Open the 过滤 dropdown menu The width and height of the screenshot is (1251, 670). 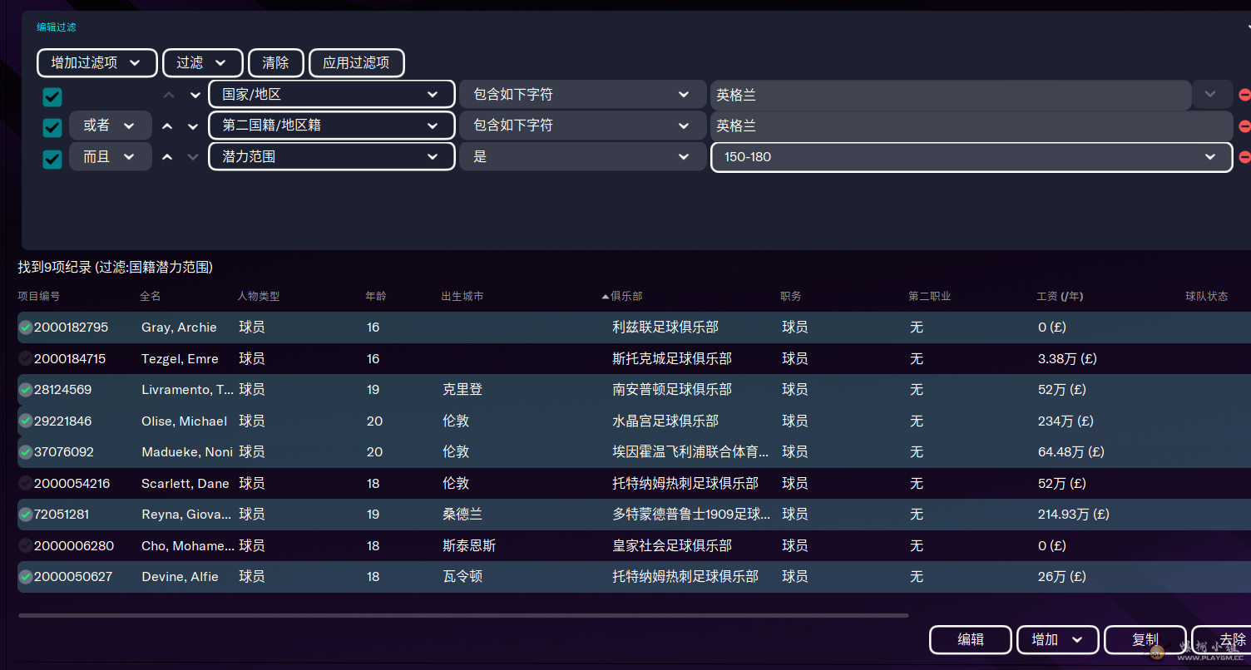[203, 62]
